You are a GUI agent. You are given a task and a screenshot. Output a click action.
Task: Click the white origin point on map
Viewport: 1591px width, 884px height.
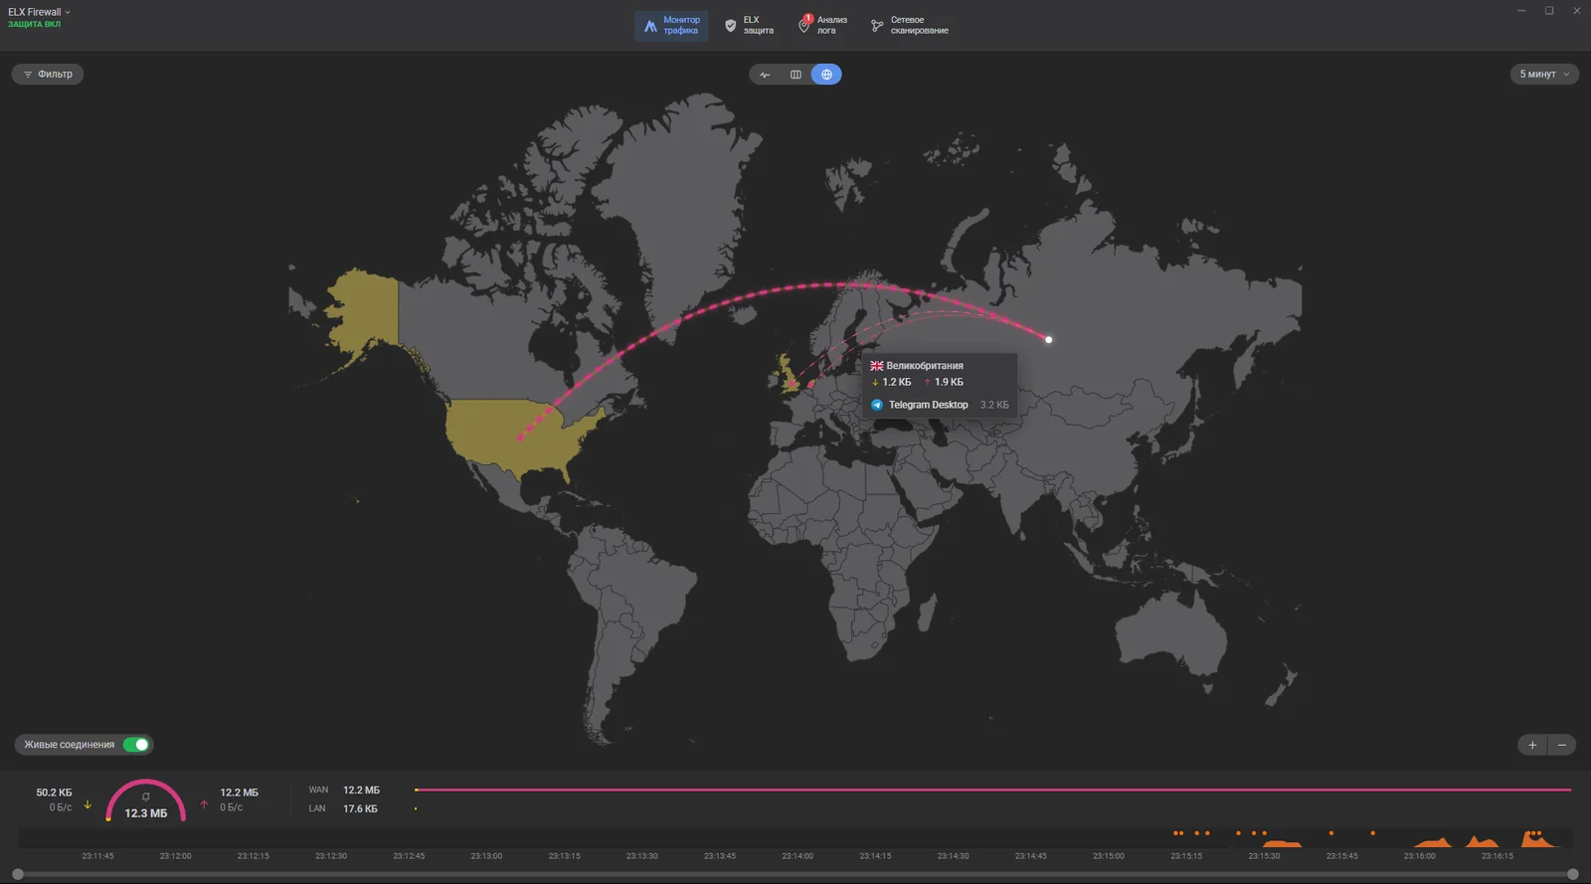1048,340
